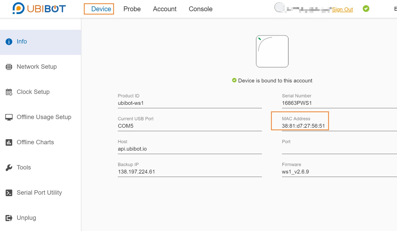The image size is (397, 231).
Task: Click the Serial Number field 16863PWS1
Action: coord(339,103)
